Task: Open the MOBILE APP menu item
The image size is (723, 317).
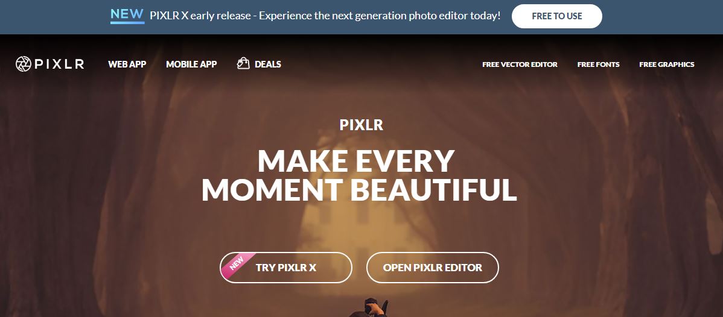Action: coord(191,64)
